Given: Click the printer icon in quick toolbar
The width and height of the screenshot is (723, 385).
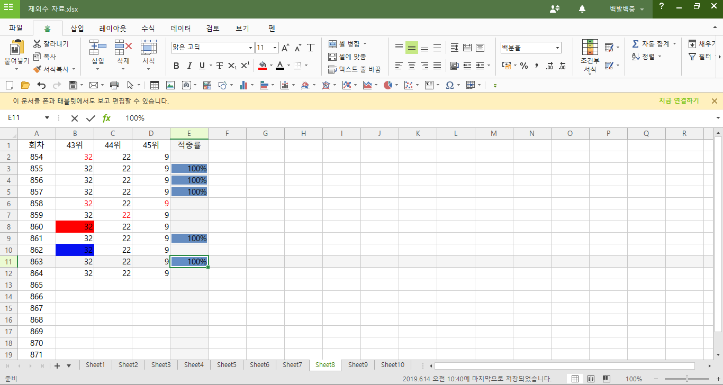Looking at the screenshot, I should (x=114, y=85).
